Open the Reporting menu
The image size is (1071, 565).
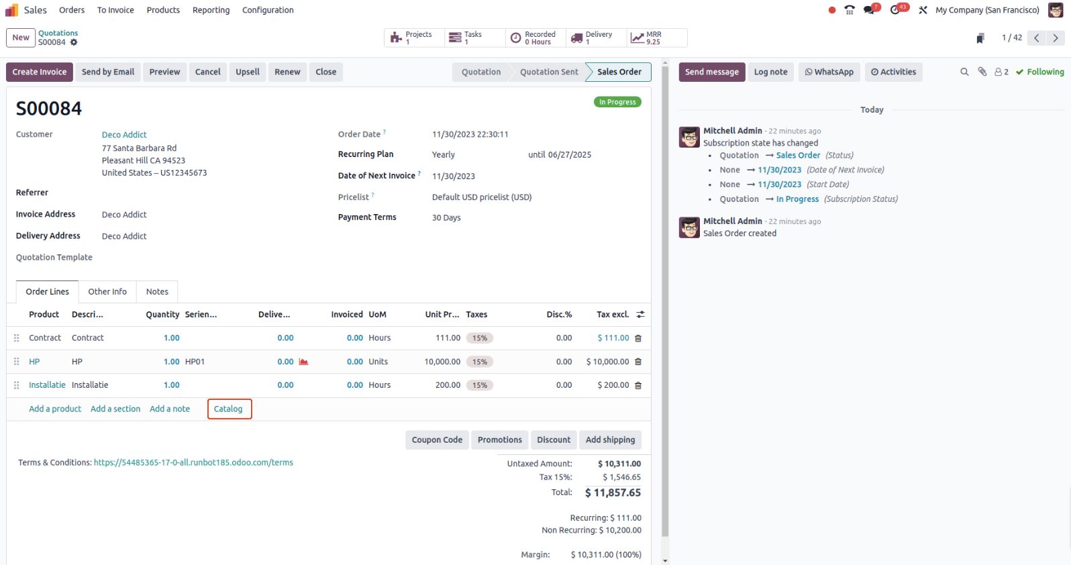coord(211,10)
